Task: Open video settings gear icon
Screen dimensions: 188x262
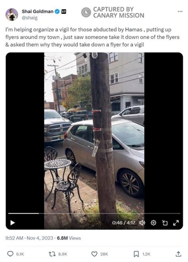Action: [153, 223]
